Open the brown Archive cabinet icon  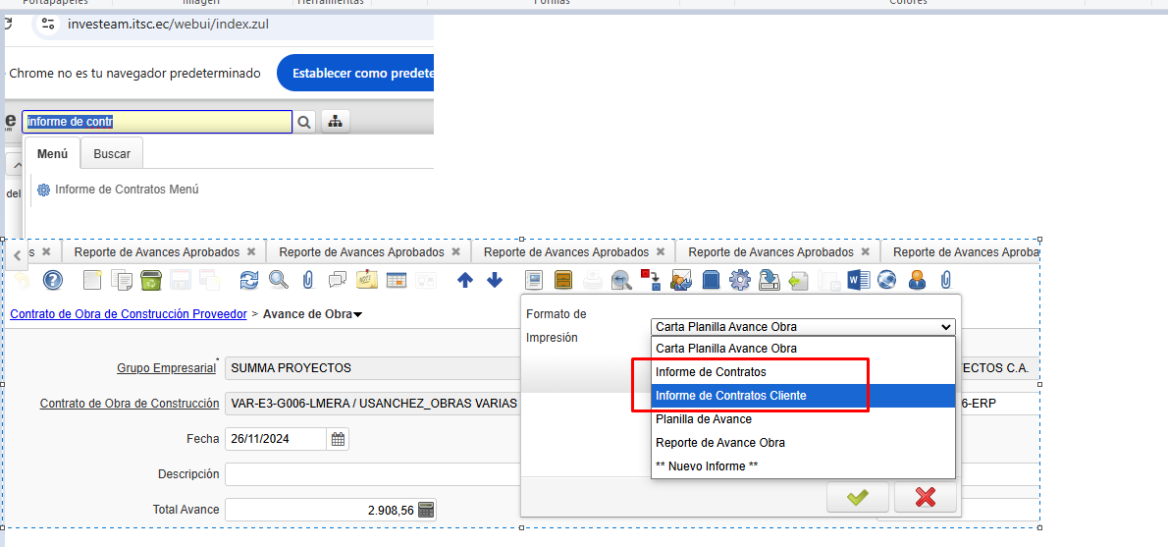click(x=563, y=281)
